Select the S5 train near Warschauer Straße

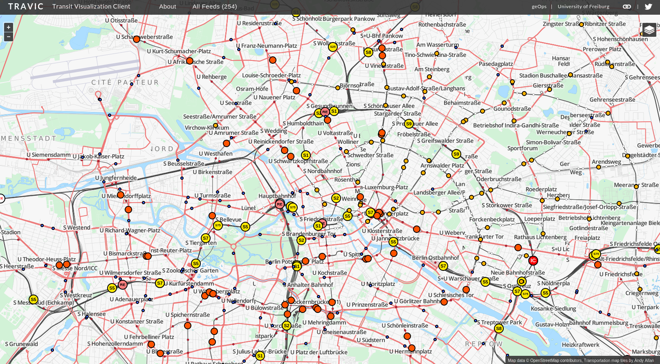click(x=485, y=282)
